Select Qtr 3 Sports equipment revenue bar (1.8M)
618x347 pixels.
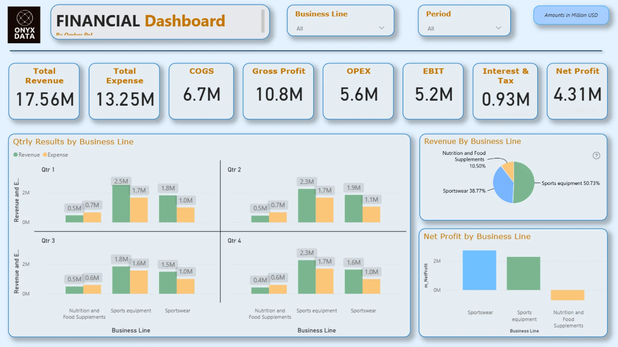point(121,280)
